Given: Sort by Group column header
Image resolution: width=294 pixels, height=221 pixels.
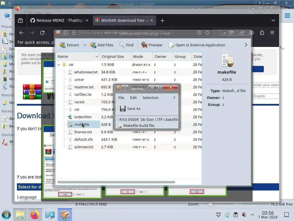Looking at the screenshot, I should [x=182, y=57].
